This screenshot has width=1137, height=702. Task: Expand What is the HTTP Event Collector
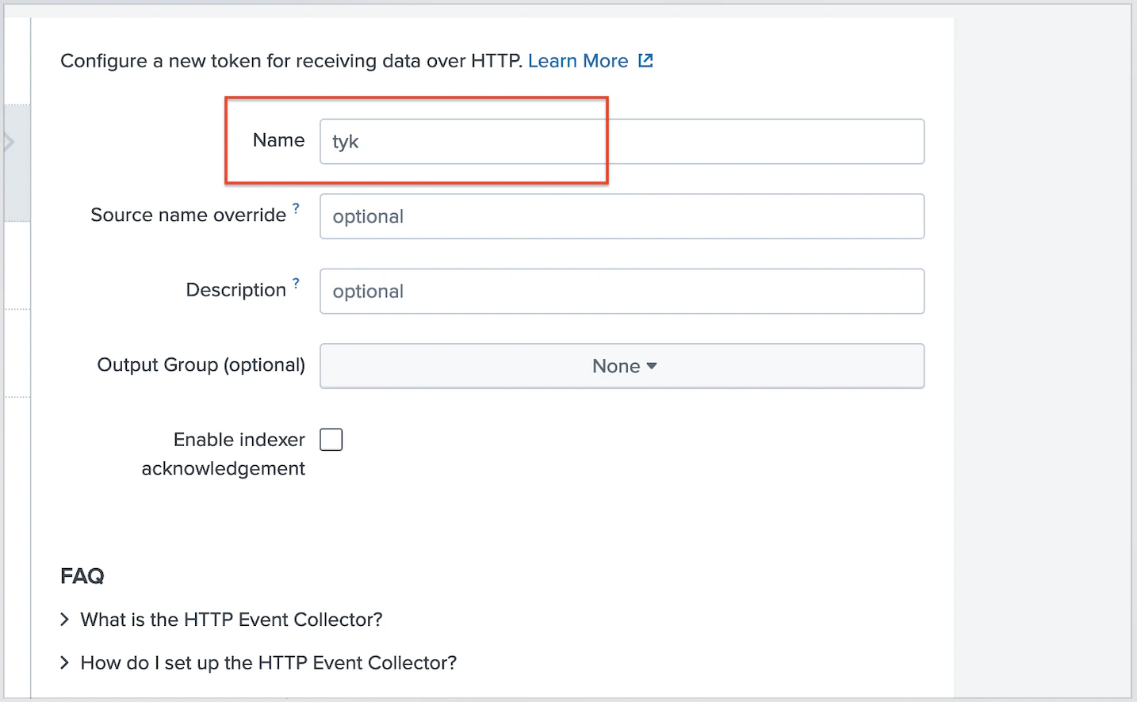coord(222,620)
